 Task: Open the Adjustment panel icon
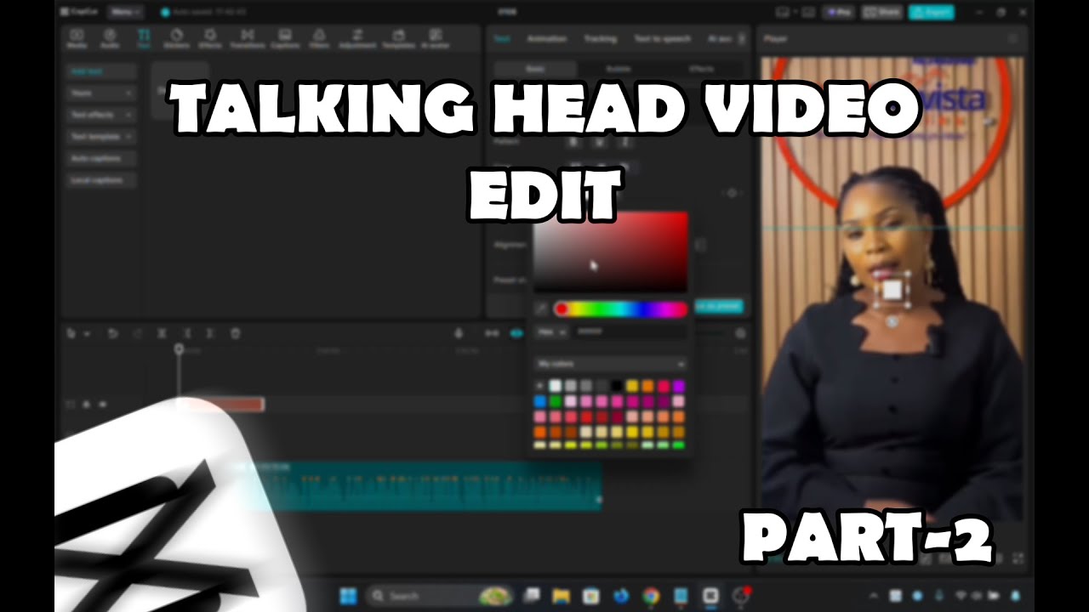click(x=357, y=37)
